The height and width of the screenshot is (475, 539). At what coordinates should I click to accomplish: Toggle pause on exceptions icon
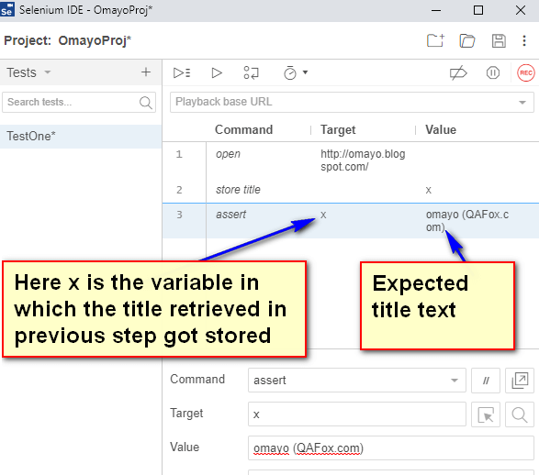pyautogui.click(x=492, y=72)
